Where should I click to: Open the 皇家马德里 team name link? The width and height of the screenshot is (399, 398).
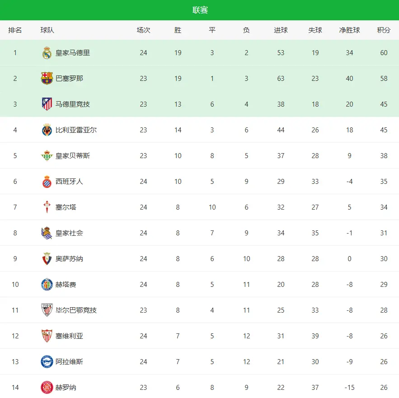(73, 53)
